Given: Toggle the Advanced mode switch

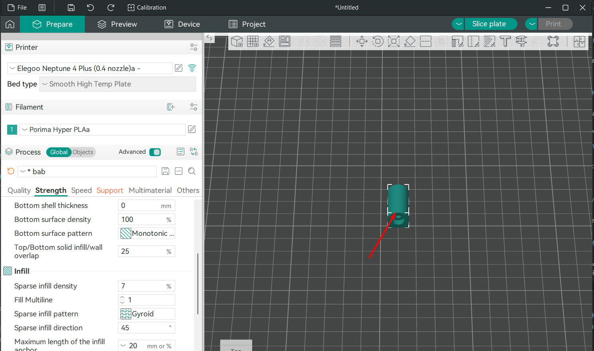Looking at the screenshot, I should [155, 152].
